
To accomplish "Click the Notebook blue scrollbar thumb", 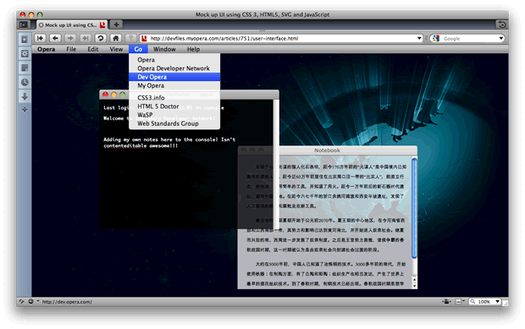I will (x=414, y=208).
